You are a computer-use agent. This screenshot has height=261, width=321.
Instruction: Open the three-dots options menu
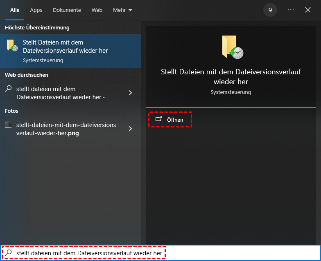(291, 10)
